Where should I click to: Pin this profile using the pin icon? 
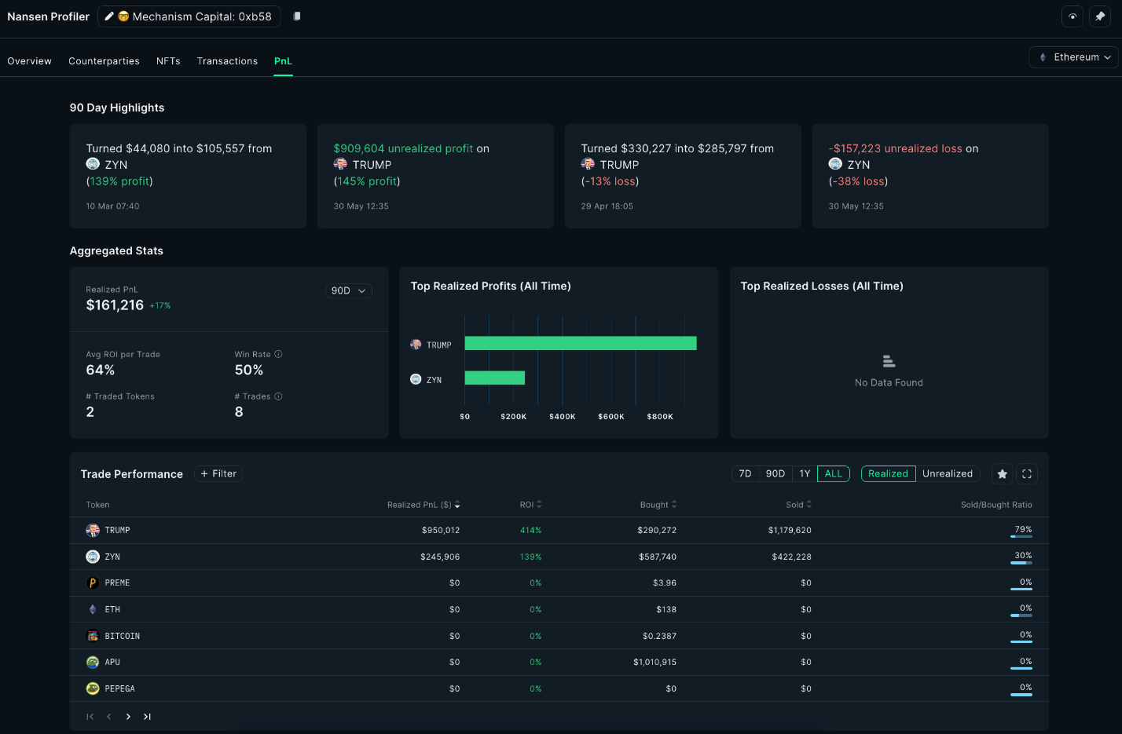click(x=1099, y=16)
